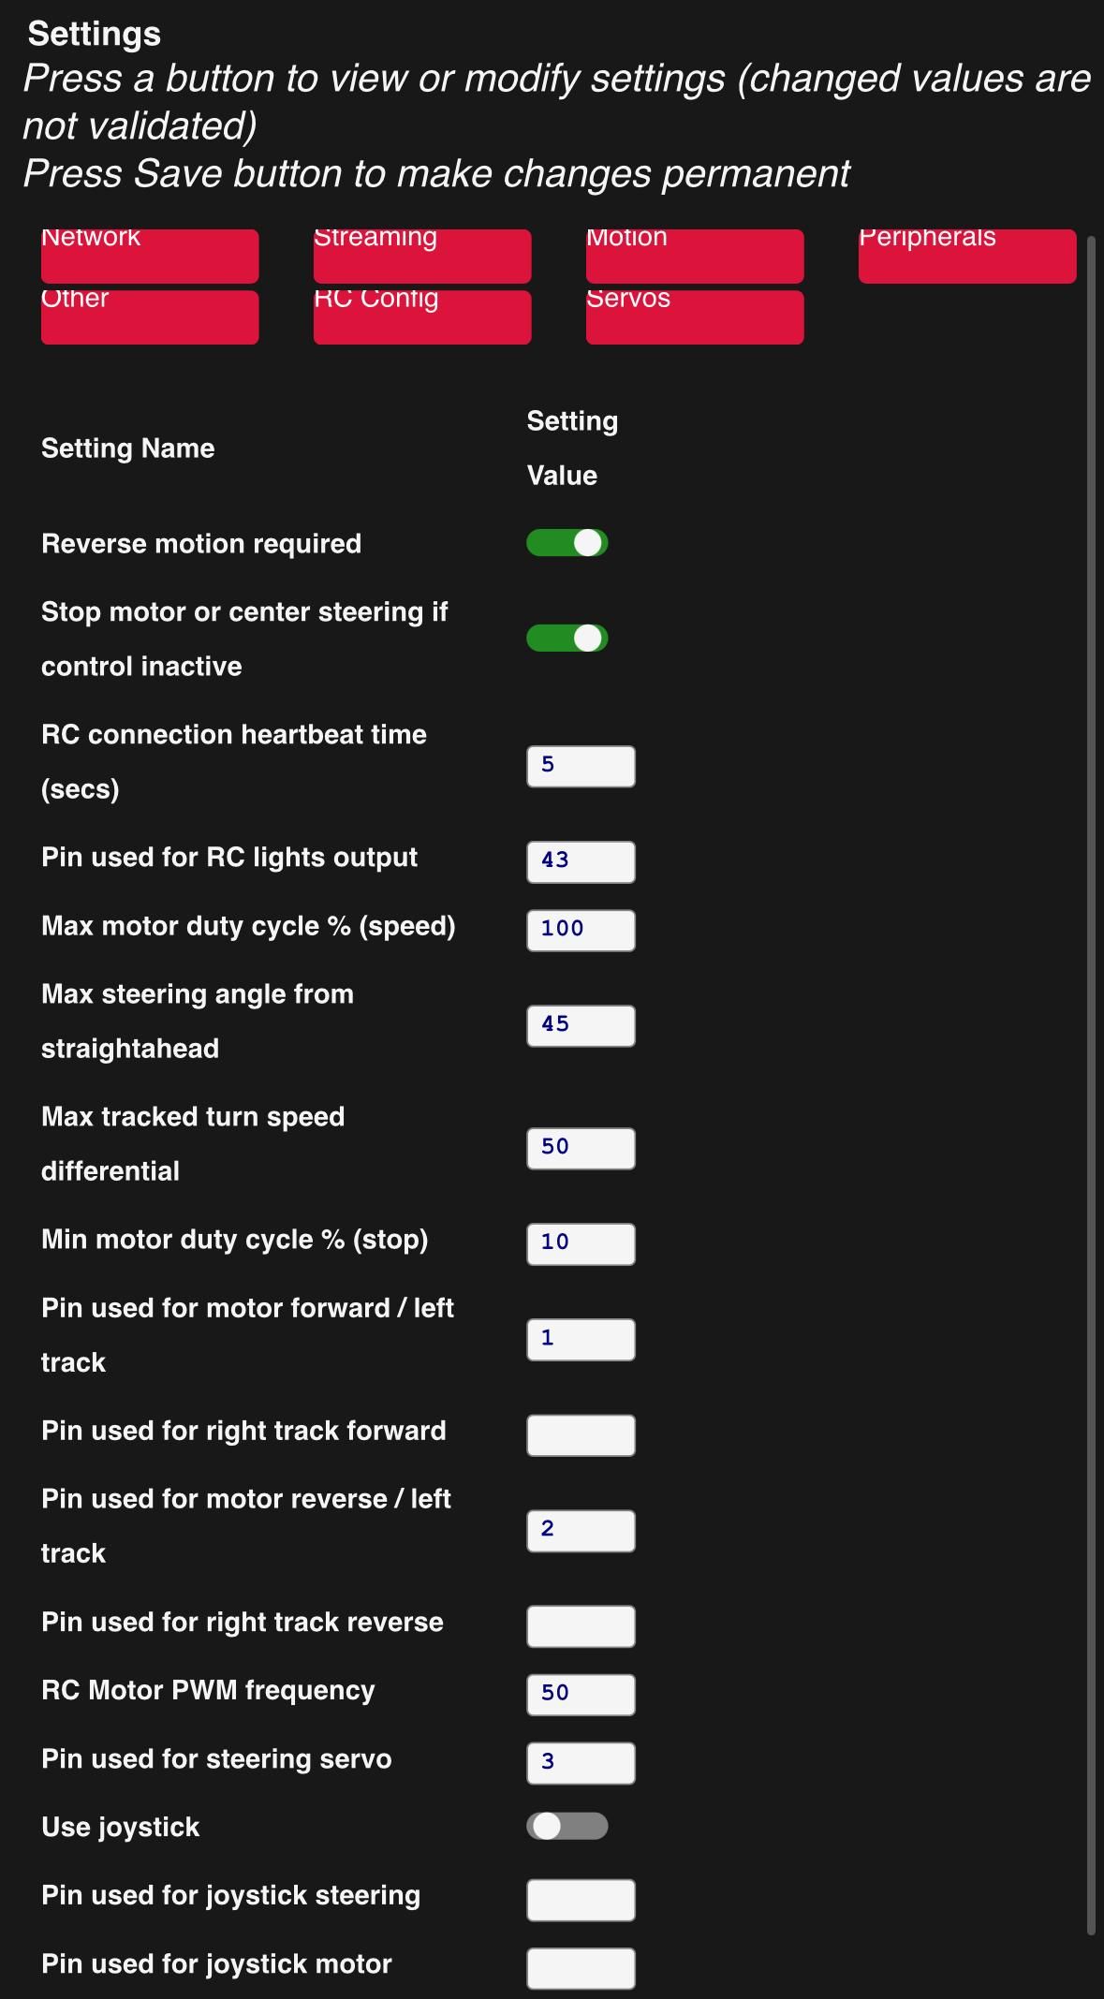Switch to the Motion settings group
This screenshot has width=1104, height=1999.
(695, 256)
